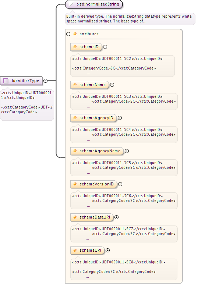Image resolution: width=198 pixels, height=284 pixels.
Task: Expand the schemeVersionID attribute
Action: [x=120, y=184]
